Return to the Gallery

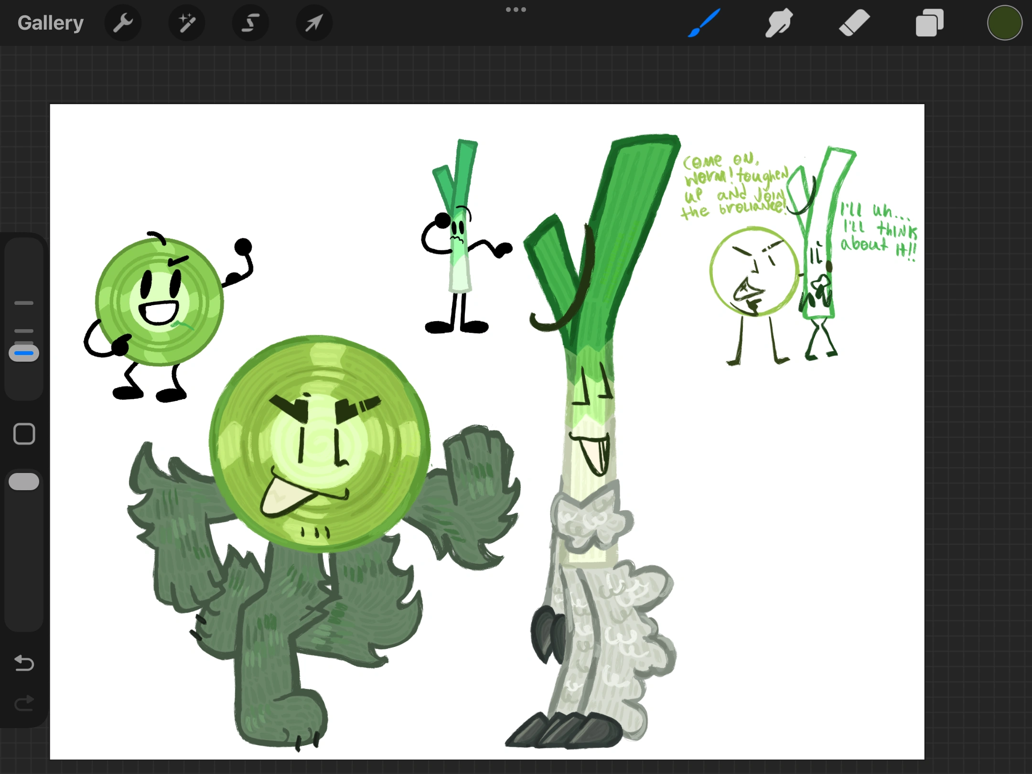click(x=50, y=22)
